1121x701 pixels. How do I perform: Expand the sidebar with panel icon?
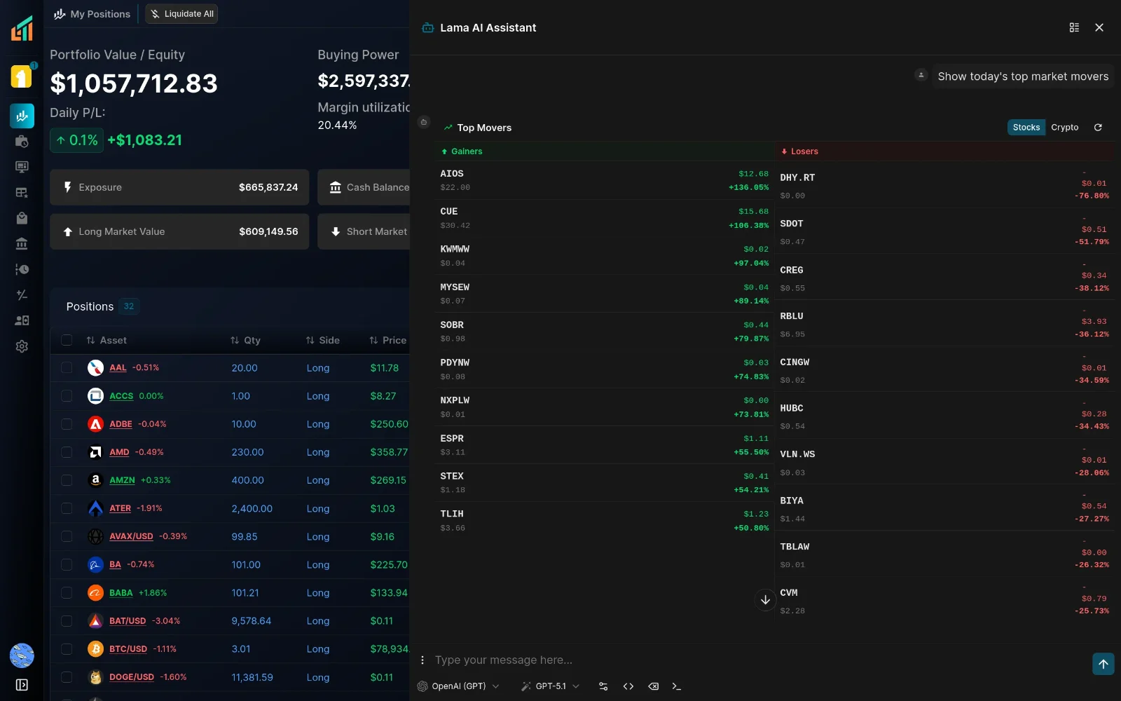click(22, 685)
